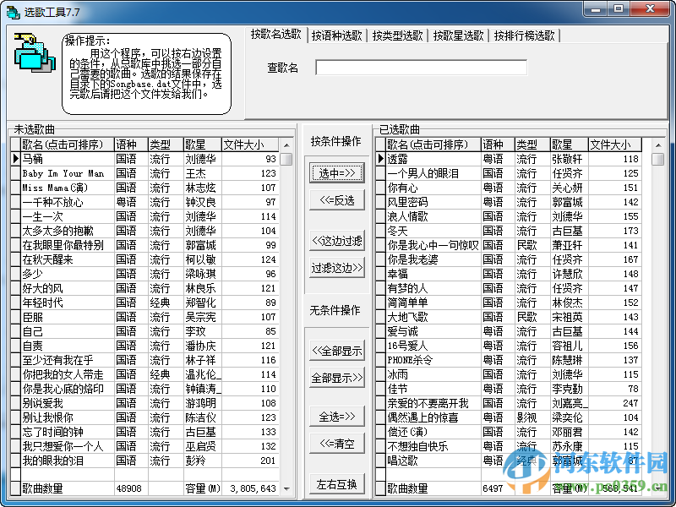The height and width of the screenshot is (507, 676).
Task: Select row marker for song 马桶
Action: [x=15, y=159]
